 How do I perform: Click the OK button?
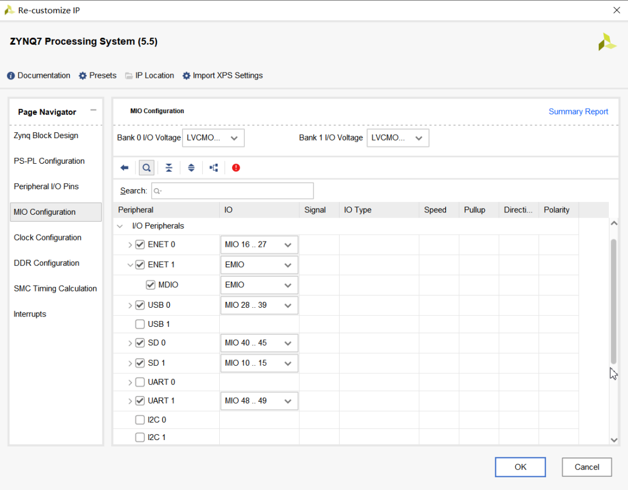(520, 467)
